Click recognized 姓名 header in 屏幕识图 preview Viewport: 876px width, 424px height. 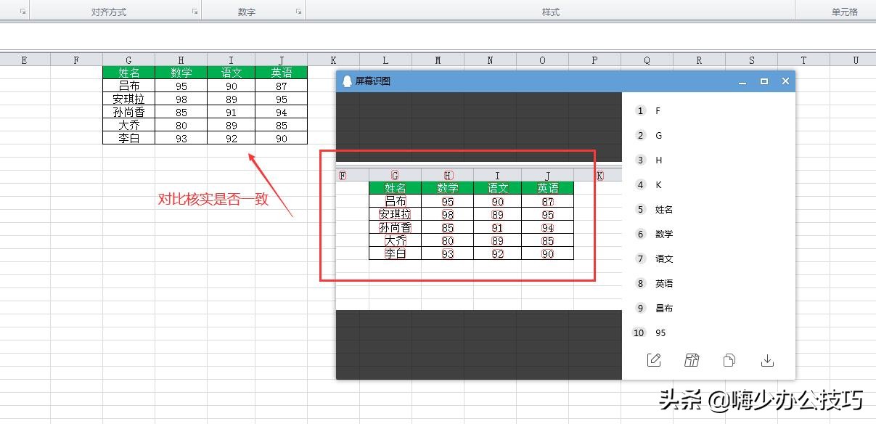click(x=395, y=188)
